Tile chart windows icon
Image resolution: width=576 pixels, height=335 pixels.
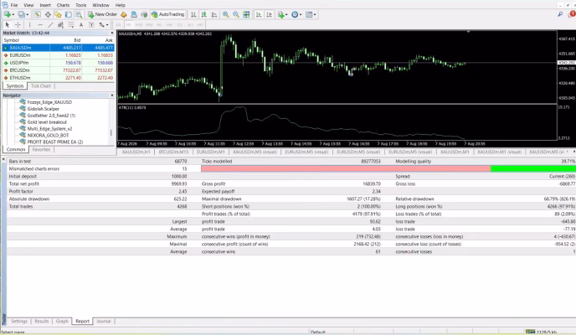pos(246,14)
